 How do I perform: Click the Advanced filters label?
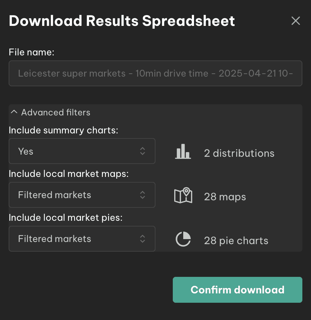click(x=55, y=113)
